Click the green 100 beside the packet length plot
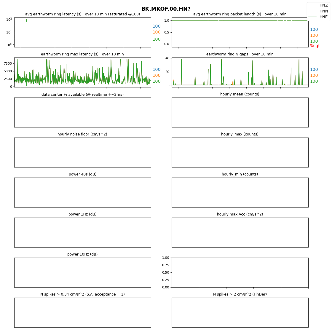The height and width of the screenshot is (332, 332). click(314, 41)
